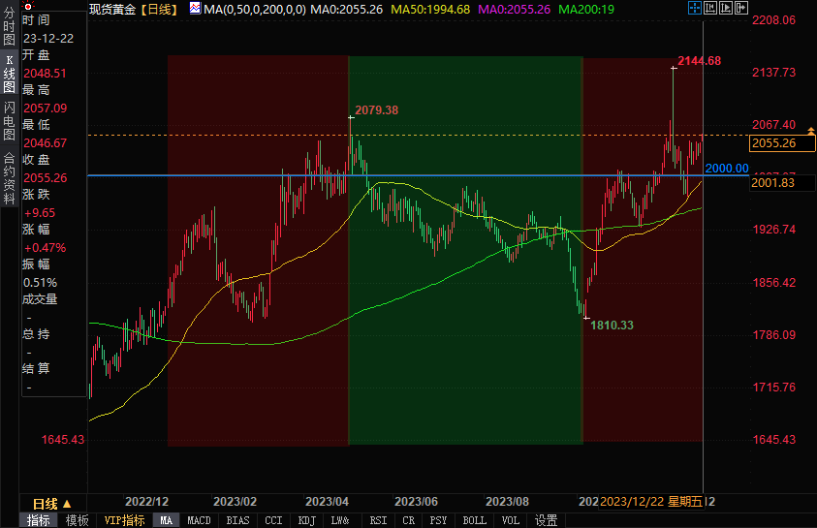The width and height of the screenshot is (817, 528).
Task: Select the VIP指标 tab
Action: (122, 520)
